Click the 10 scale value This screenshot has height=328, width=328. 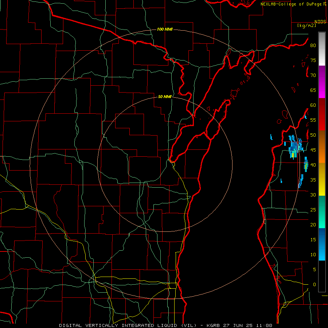click(x=313, y=255)
